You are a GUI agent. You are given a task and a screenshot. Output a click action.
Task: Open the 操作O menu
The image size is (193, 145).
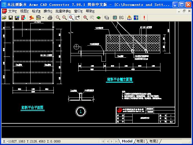(x=48, y=11)
